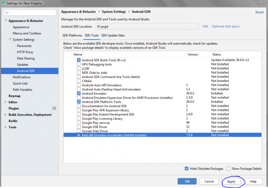Expand the Tools section arrow
268x188 pixels.
pyautogui.click(x=6, y=127)
